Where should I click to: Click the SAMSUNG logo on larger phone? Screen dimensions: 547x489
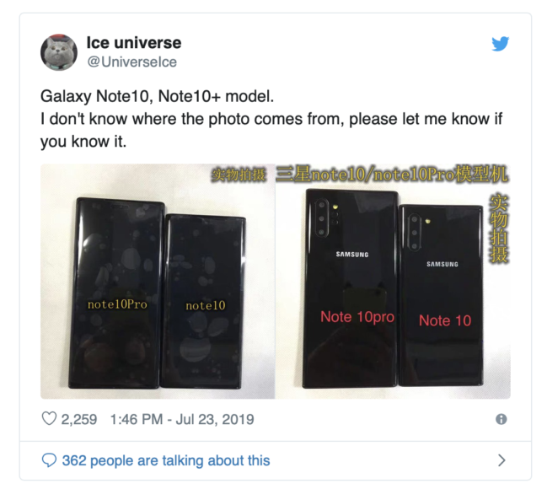[x=352, y=255]
